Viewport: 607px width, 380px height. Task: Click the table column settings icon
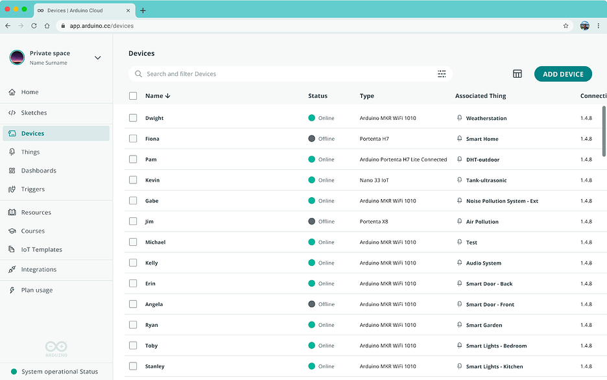point(517,74)
